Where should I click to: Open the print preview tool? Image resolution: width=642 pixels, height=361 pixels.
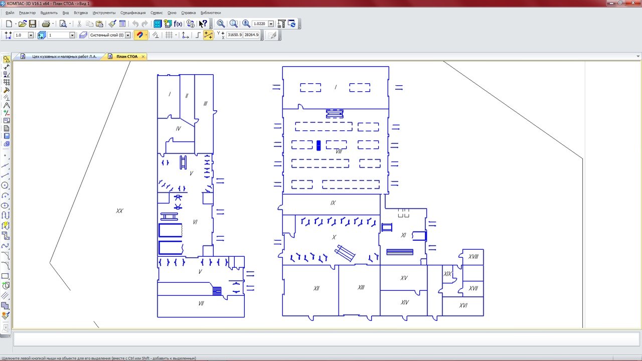point(63,24)
